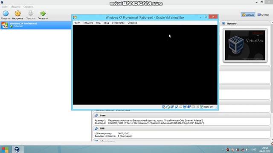Click Адаптер 2 Intel PRO/1000 MT Server line
Screen dimensions: 273x153
tap(149, 123)
